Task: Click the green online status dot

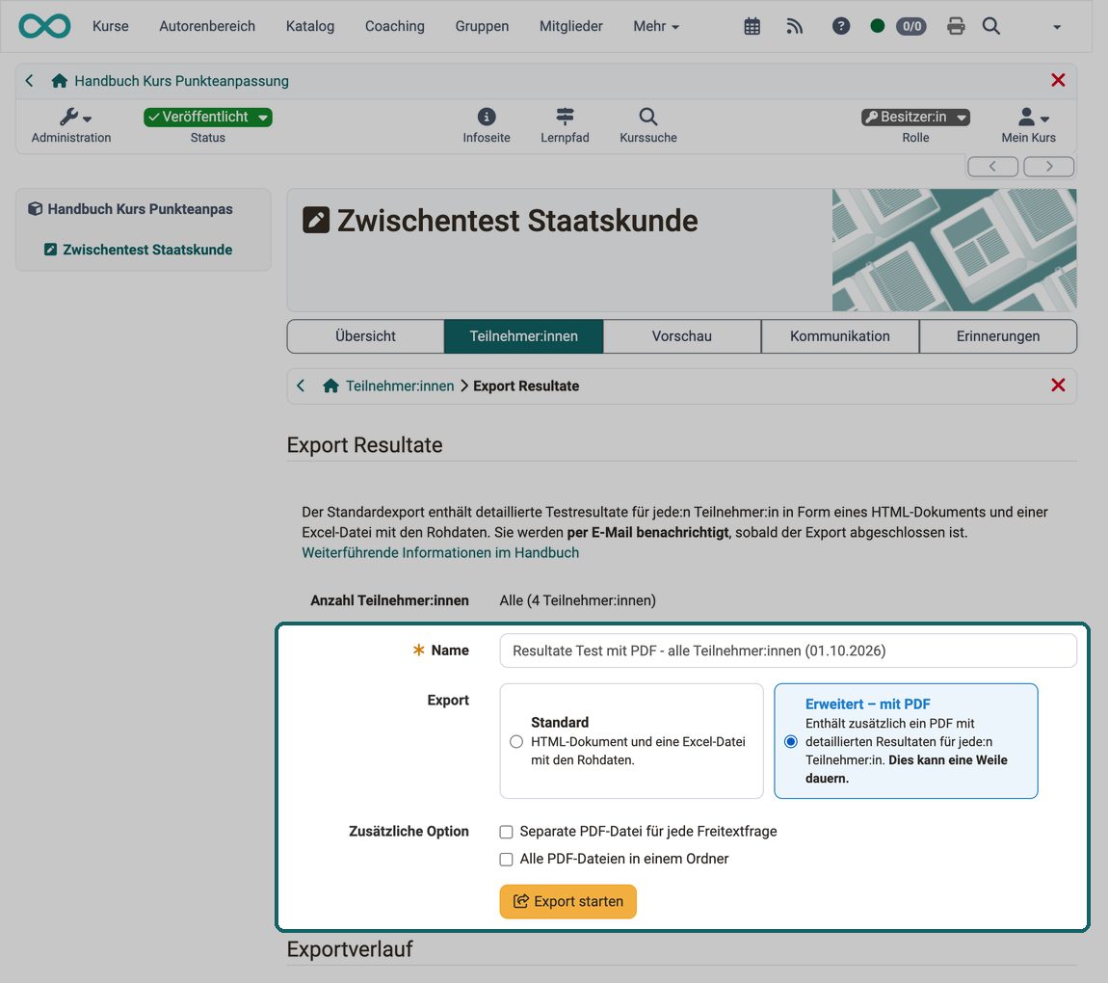Action: (x=877, y=26)
